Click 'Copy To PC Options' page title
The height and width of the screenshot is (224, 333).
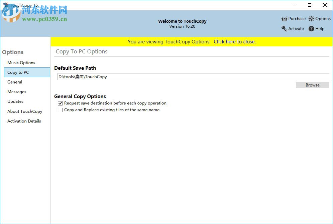[x=82, y=51]
